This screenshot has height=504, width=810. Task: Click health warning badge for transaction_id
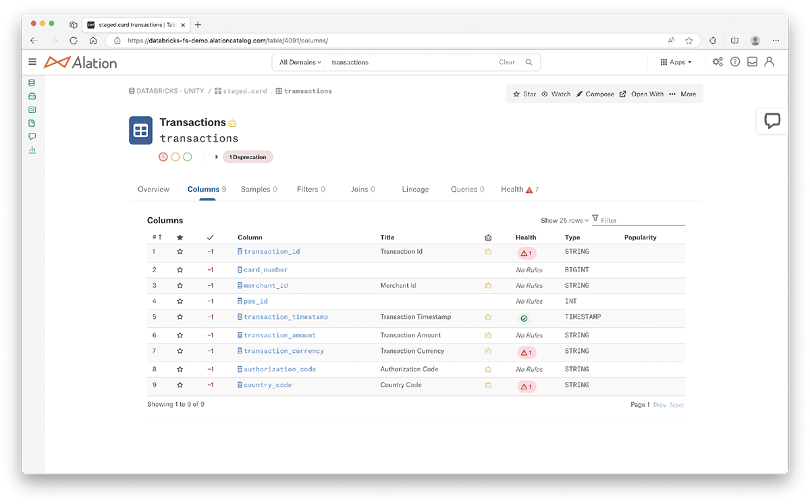pyautogui.click(x=526, y=253)
